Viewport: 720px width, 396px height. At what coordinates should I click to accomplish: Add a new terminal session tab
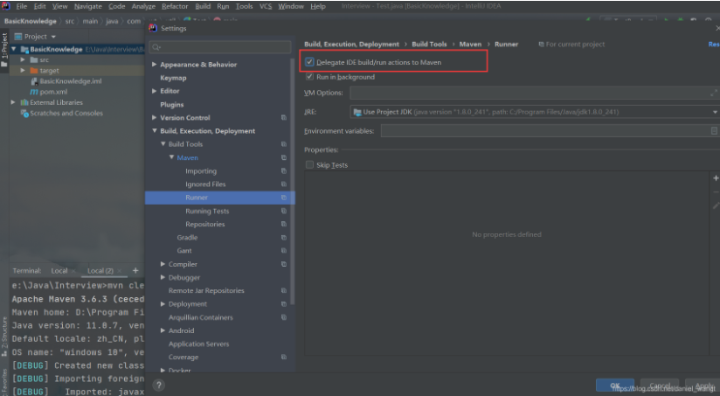pyautogui.click(x=135, y=271)
